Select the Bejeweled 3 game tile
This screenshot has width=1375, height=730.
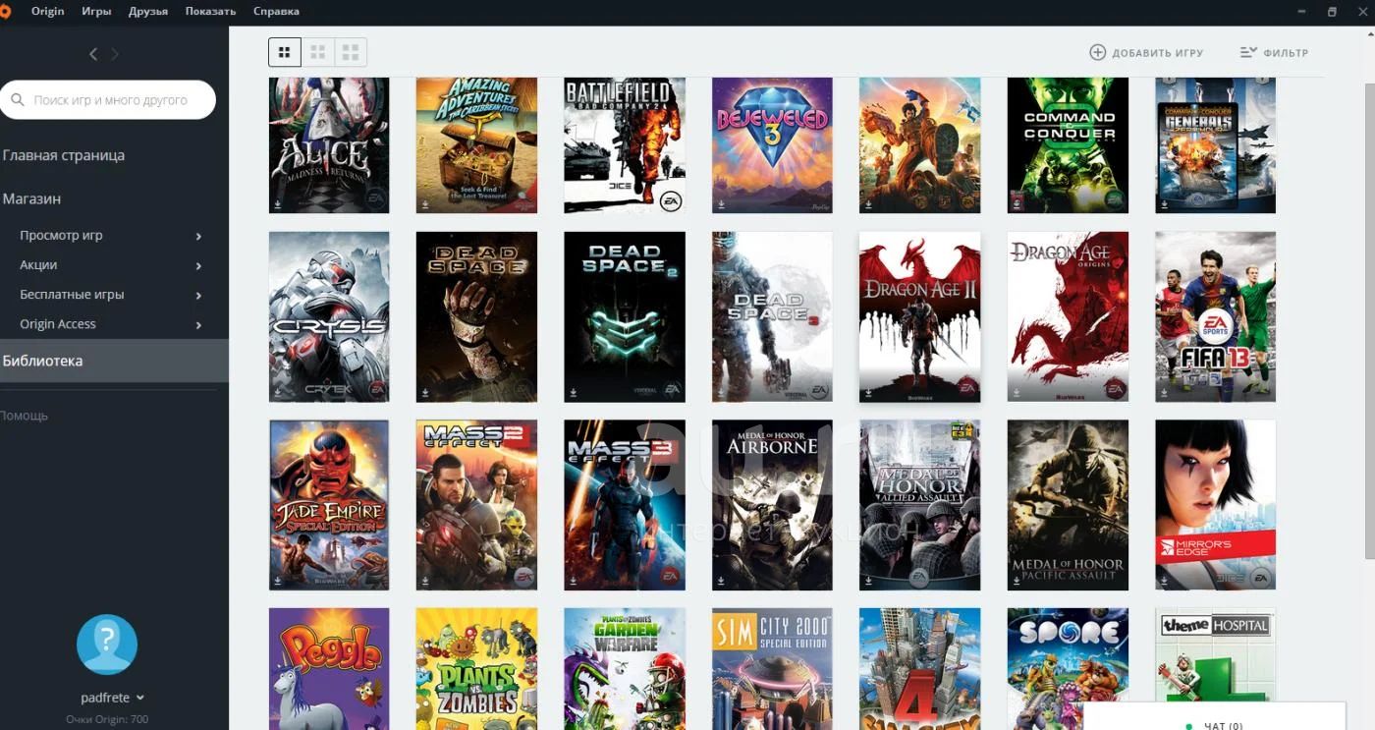(x=772, y=145)
